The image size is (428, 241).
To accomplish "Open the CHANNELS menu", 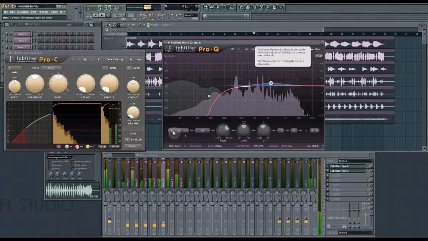I will coord(23,12).
